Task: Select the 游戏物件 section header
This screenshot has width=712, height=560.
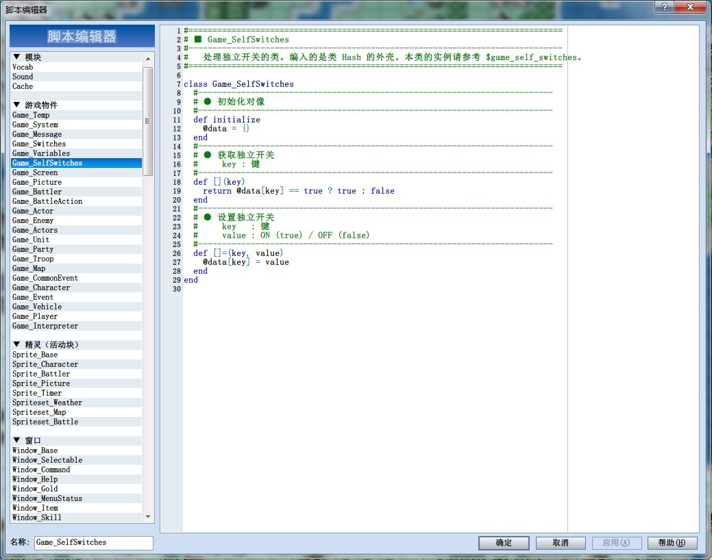Action: point(76,105)
